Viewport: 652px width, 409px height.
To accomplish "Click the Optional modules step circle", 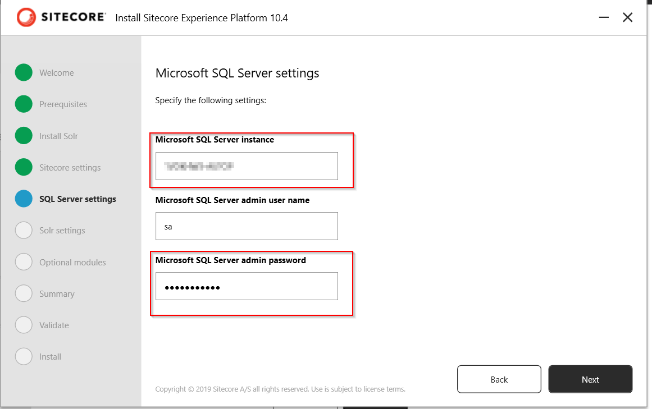I will coord(24,261).
